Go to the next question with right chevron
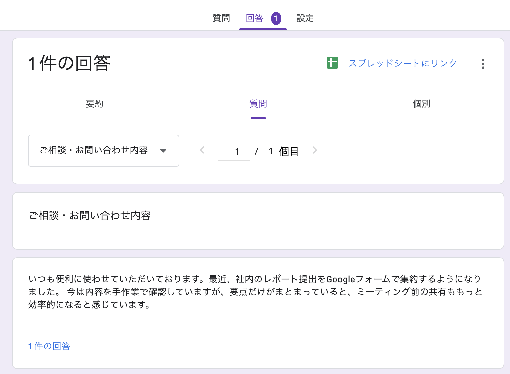Image resolution: width=510 pixels, height=374 pixels. click(x=315, y=150)
